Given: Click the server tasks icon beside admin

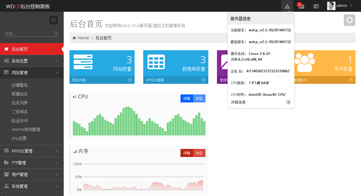Looking at the screenshot, I should pos(316,6).
